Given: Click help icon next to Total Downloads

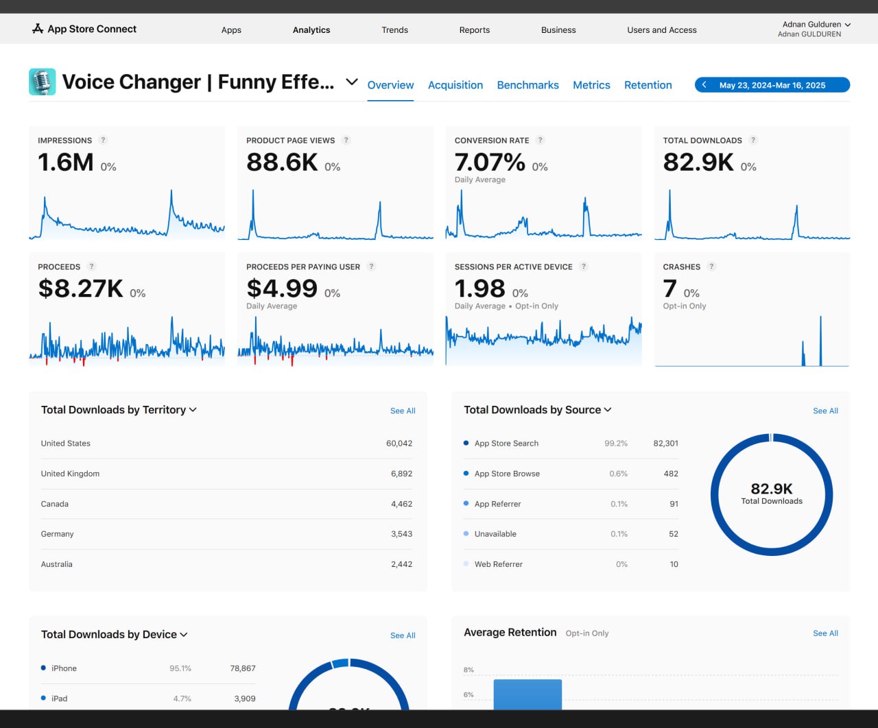Looking at the screenshot, I should tap(753, 141).
